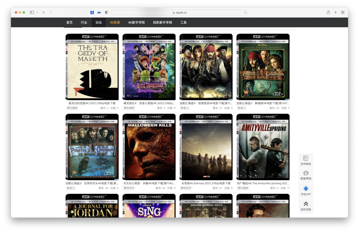Image resolution: width=359 pixels, height=232 pixels.
Task: Click author 影音人 under 加勒比海盗3
Action: 70,188
